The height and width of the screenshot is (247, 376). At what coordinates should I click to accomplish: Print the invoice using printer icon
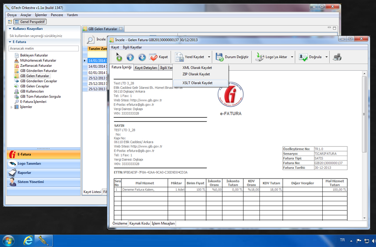[337, 57]
